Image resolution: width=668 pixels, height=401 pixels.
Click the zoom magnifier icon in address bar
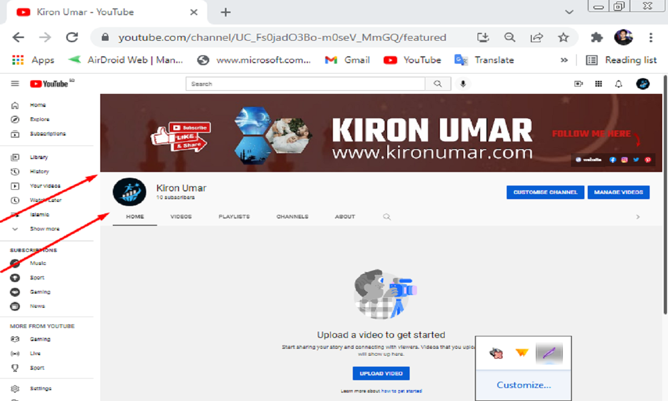(510, 38)
